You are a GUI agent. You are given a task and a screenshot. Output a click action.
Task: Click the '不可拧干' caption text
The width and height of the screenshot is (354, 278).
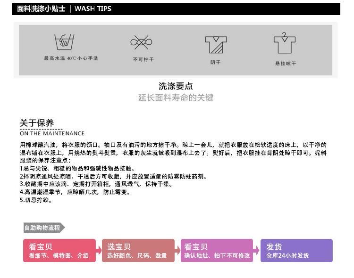(143, 60)
